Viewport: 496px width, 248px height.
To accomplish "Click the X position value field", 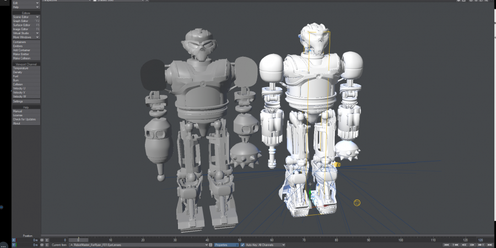I will [27, 240].
